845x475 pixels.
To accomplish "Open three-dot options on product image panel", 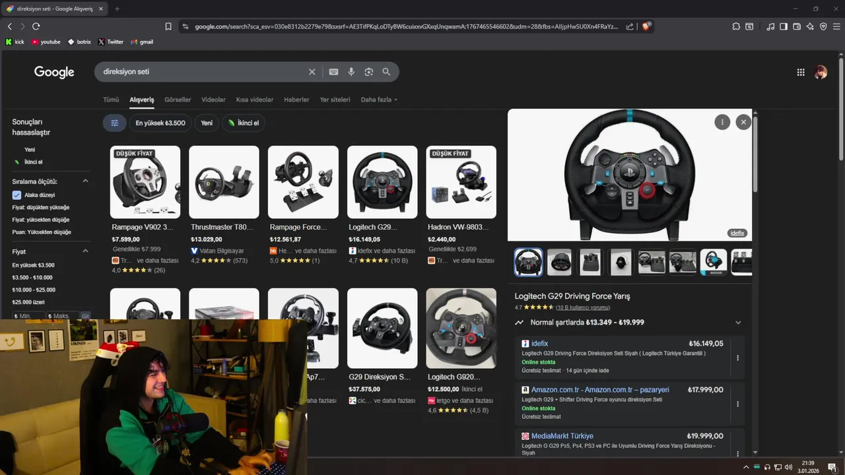I will 722,122.
